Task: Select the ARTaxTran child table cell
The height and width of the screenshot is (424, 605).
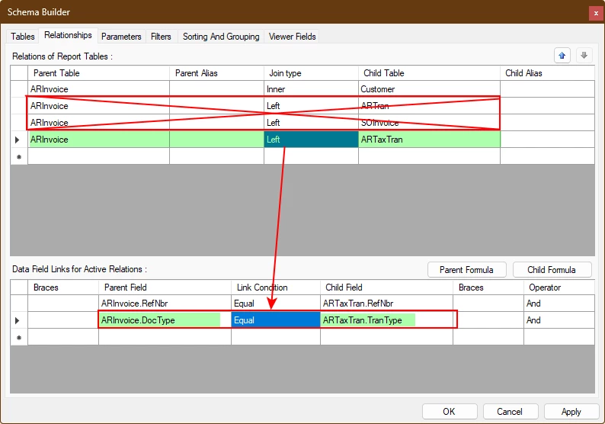Action: point(429,140)
